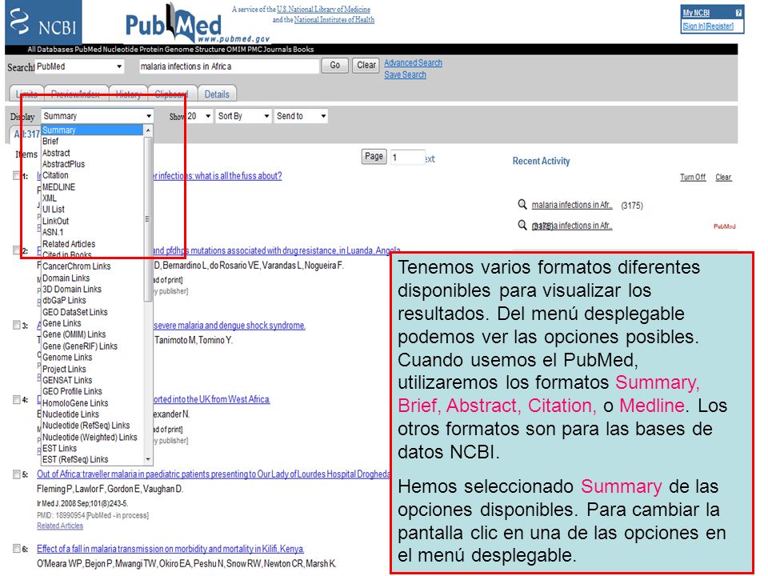The width and height of the screenshot is (768, 576).
Task: Choose dbGaP Links in the Display list
Action: click(x=92, y=300)
